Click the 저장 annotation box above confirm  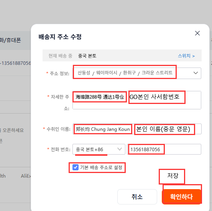172,176
